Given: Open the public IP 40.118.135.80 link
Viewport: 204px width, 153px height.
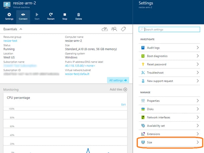Looking at the screenshot, I should pyautogui.click(x=80, y=66).
